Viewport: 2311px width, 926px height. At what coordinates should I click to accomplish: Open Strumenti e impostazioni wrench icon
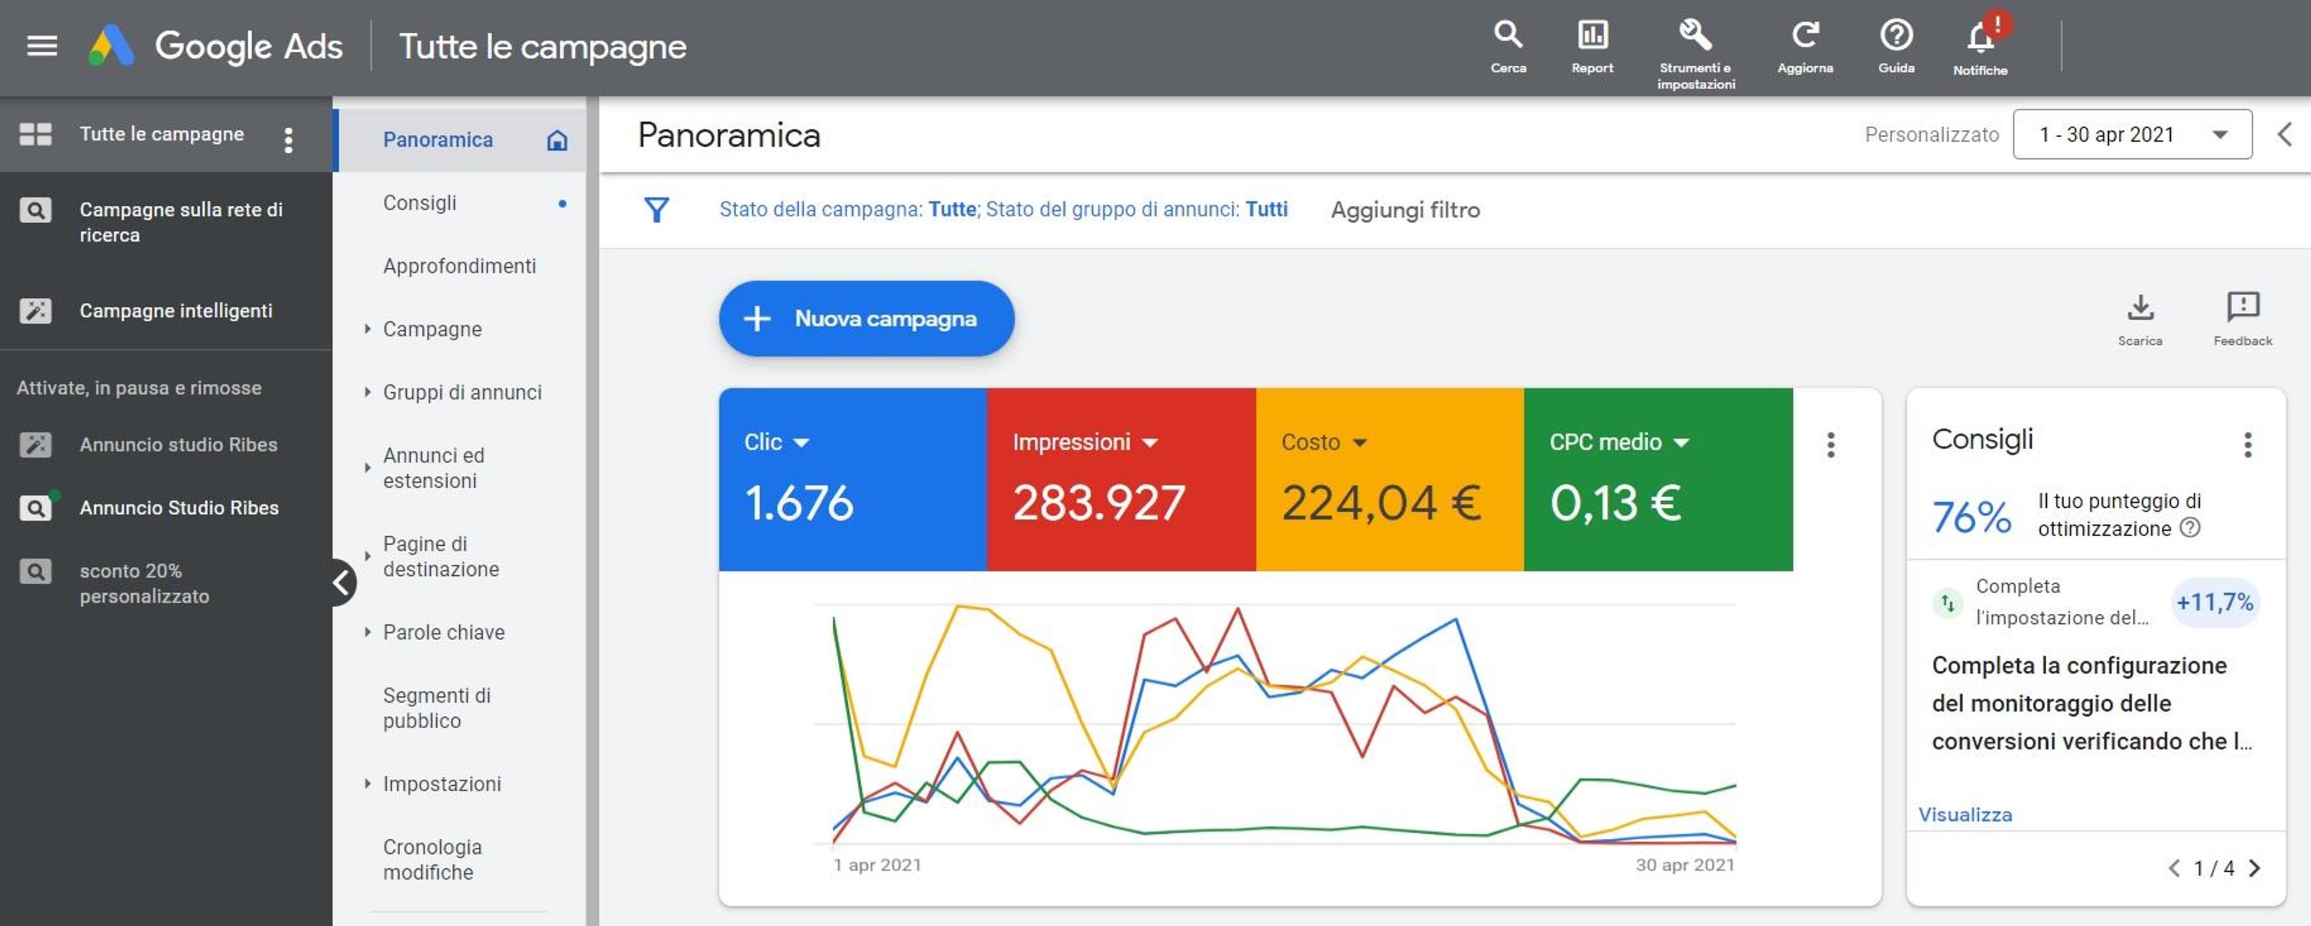click(1695, 36)
